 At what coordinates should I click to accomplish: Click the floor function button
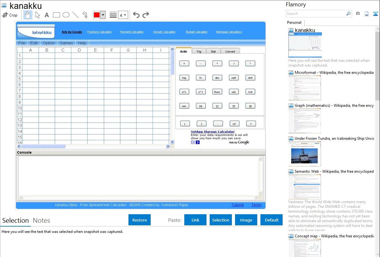[217, 92]
